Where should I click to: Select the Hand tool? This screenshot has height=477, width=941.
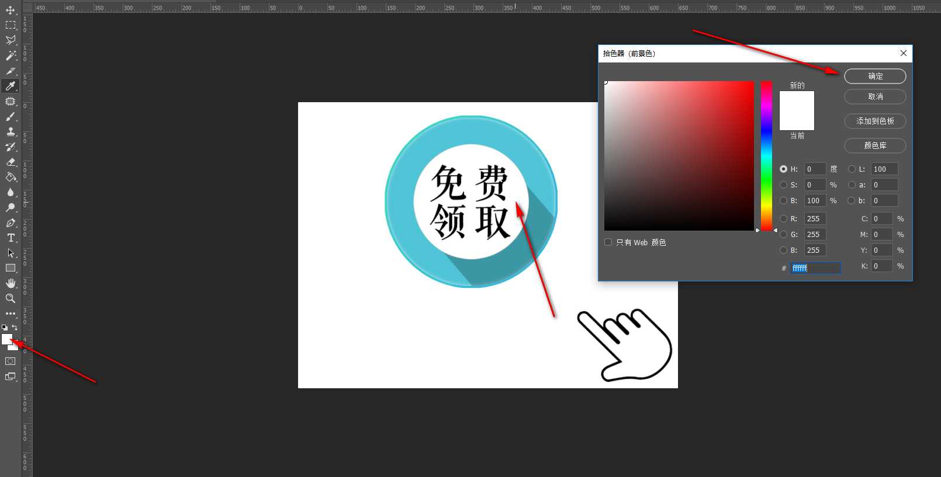point(11,283)
